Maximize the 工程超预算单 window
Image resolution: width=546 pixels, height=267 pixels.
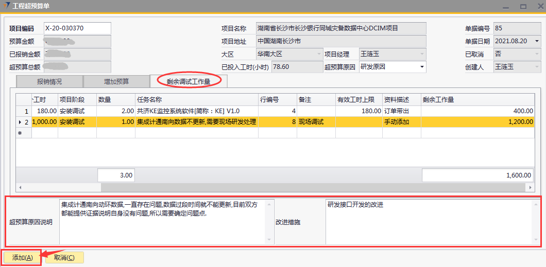[x=523, y=6]
